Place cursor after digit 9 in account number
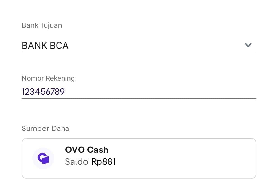This screenshot has width=278, height=189. pyautogui.click(x=65, y=92)
